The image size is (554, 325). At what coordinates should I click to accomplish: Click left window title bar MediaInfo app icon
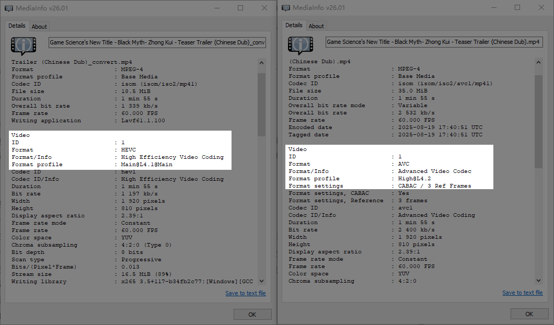(x=9, y=8)
